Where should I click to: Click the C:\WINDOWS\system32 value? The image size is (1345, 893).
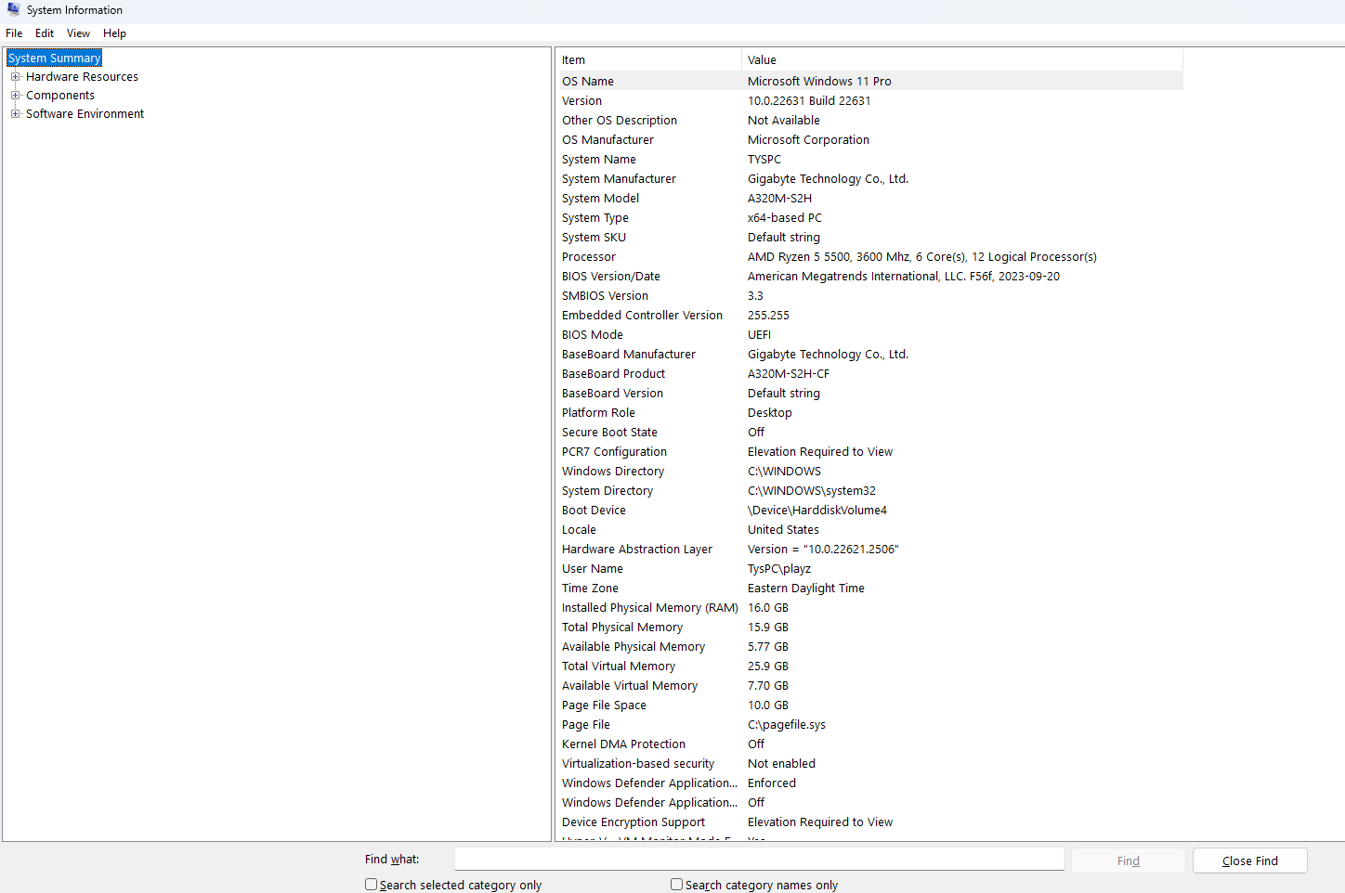812,491
